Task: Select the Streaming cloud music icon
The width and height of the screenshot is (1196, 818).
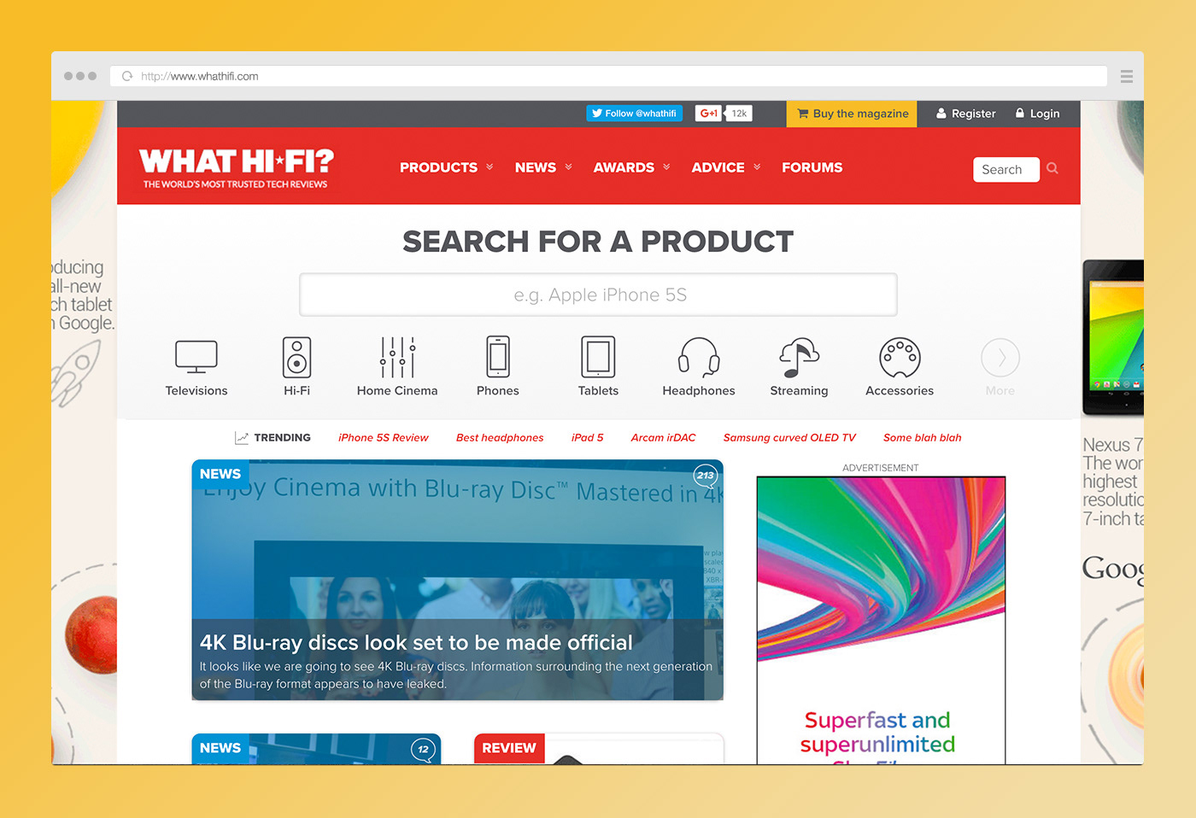Action: pyautogui.click(x=799, y=357)
